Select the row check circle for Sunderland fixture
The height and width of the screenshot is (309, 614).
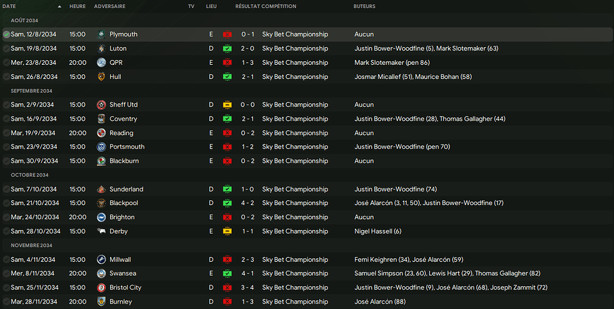(6, 190)
